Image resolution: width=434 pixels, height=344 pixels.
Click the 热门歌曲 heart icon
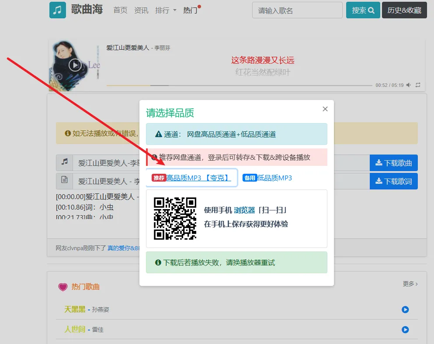pyautogui.click(x=63, y=287)
